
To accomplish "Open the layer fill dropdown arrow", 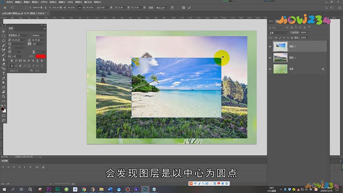I will tap(308, 38).
